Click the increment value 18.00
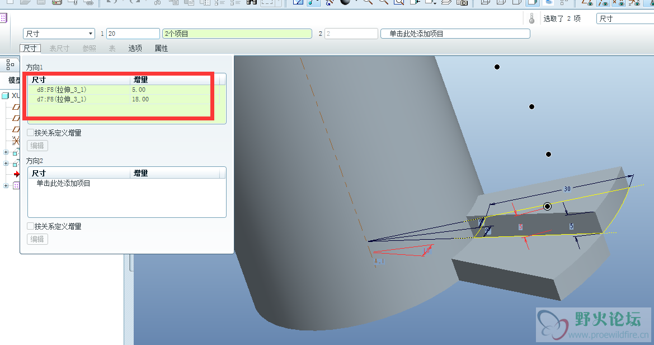654x345 pixels. (x=140, y=99)
